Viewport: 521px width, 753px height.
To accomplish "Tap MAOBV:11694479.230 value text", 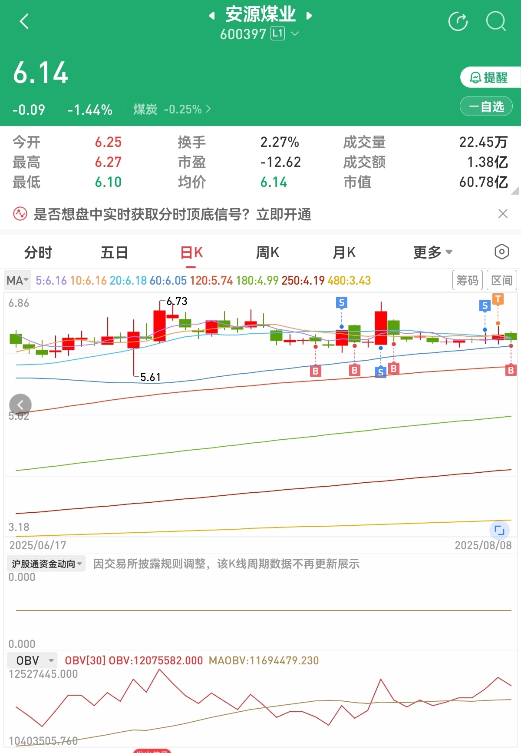I will pos(264,660).
